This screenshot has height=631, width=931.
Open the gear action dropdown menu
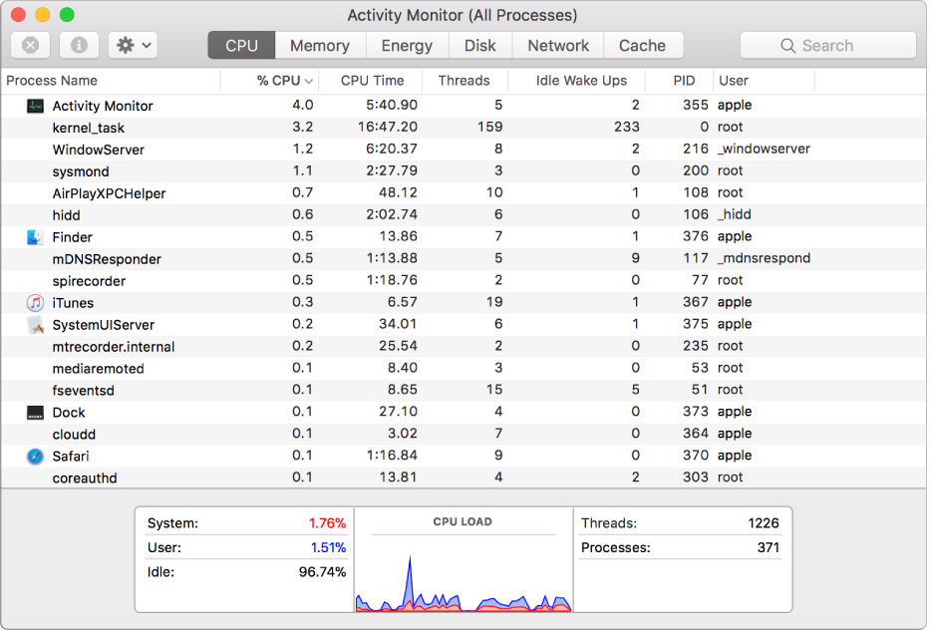coord(134,46)
